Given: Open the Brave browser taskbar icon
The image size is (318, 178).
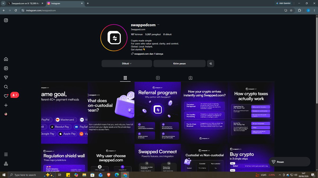Looking at the screenshot, I should point(109,175).
